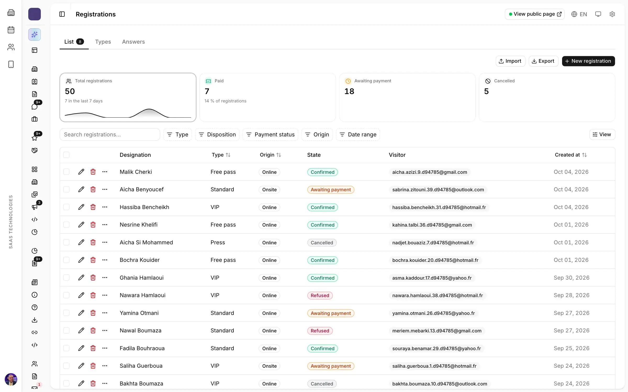Open the chat bubble icon with 9+ badge

35,107
